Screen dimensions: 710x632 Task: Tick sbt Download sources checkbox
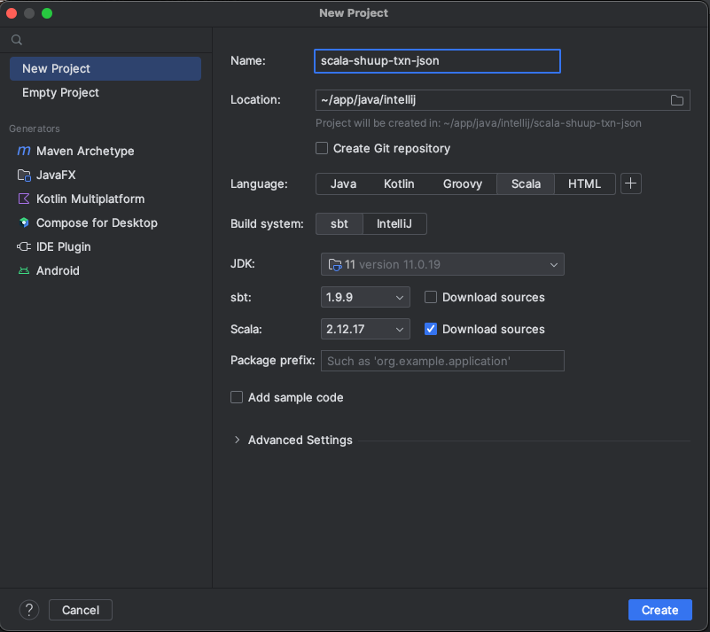[431, 297]
